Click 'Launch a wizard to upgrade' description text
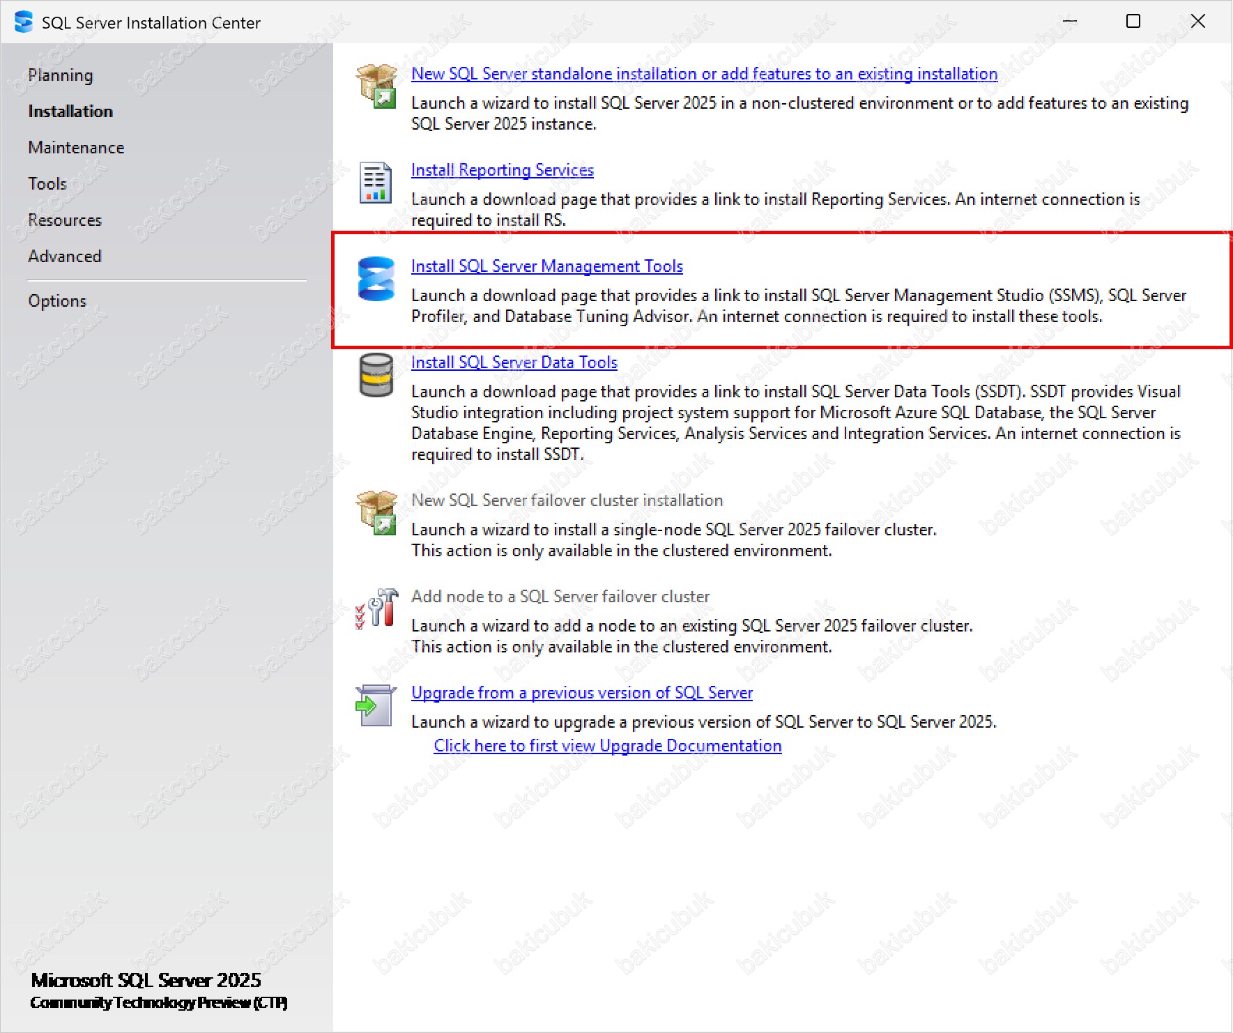This screenshot has width=1233, height=1033. (x=704, y=722)
